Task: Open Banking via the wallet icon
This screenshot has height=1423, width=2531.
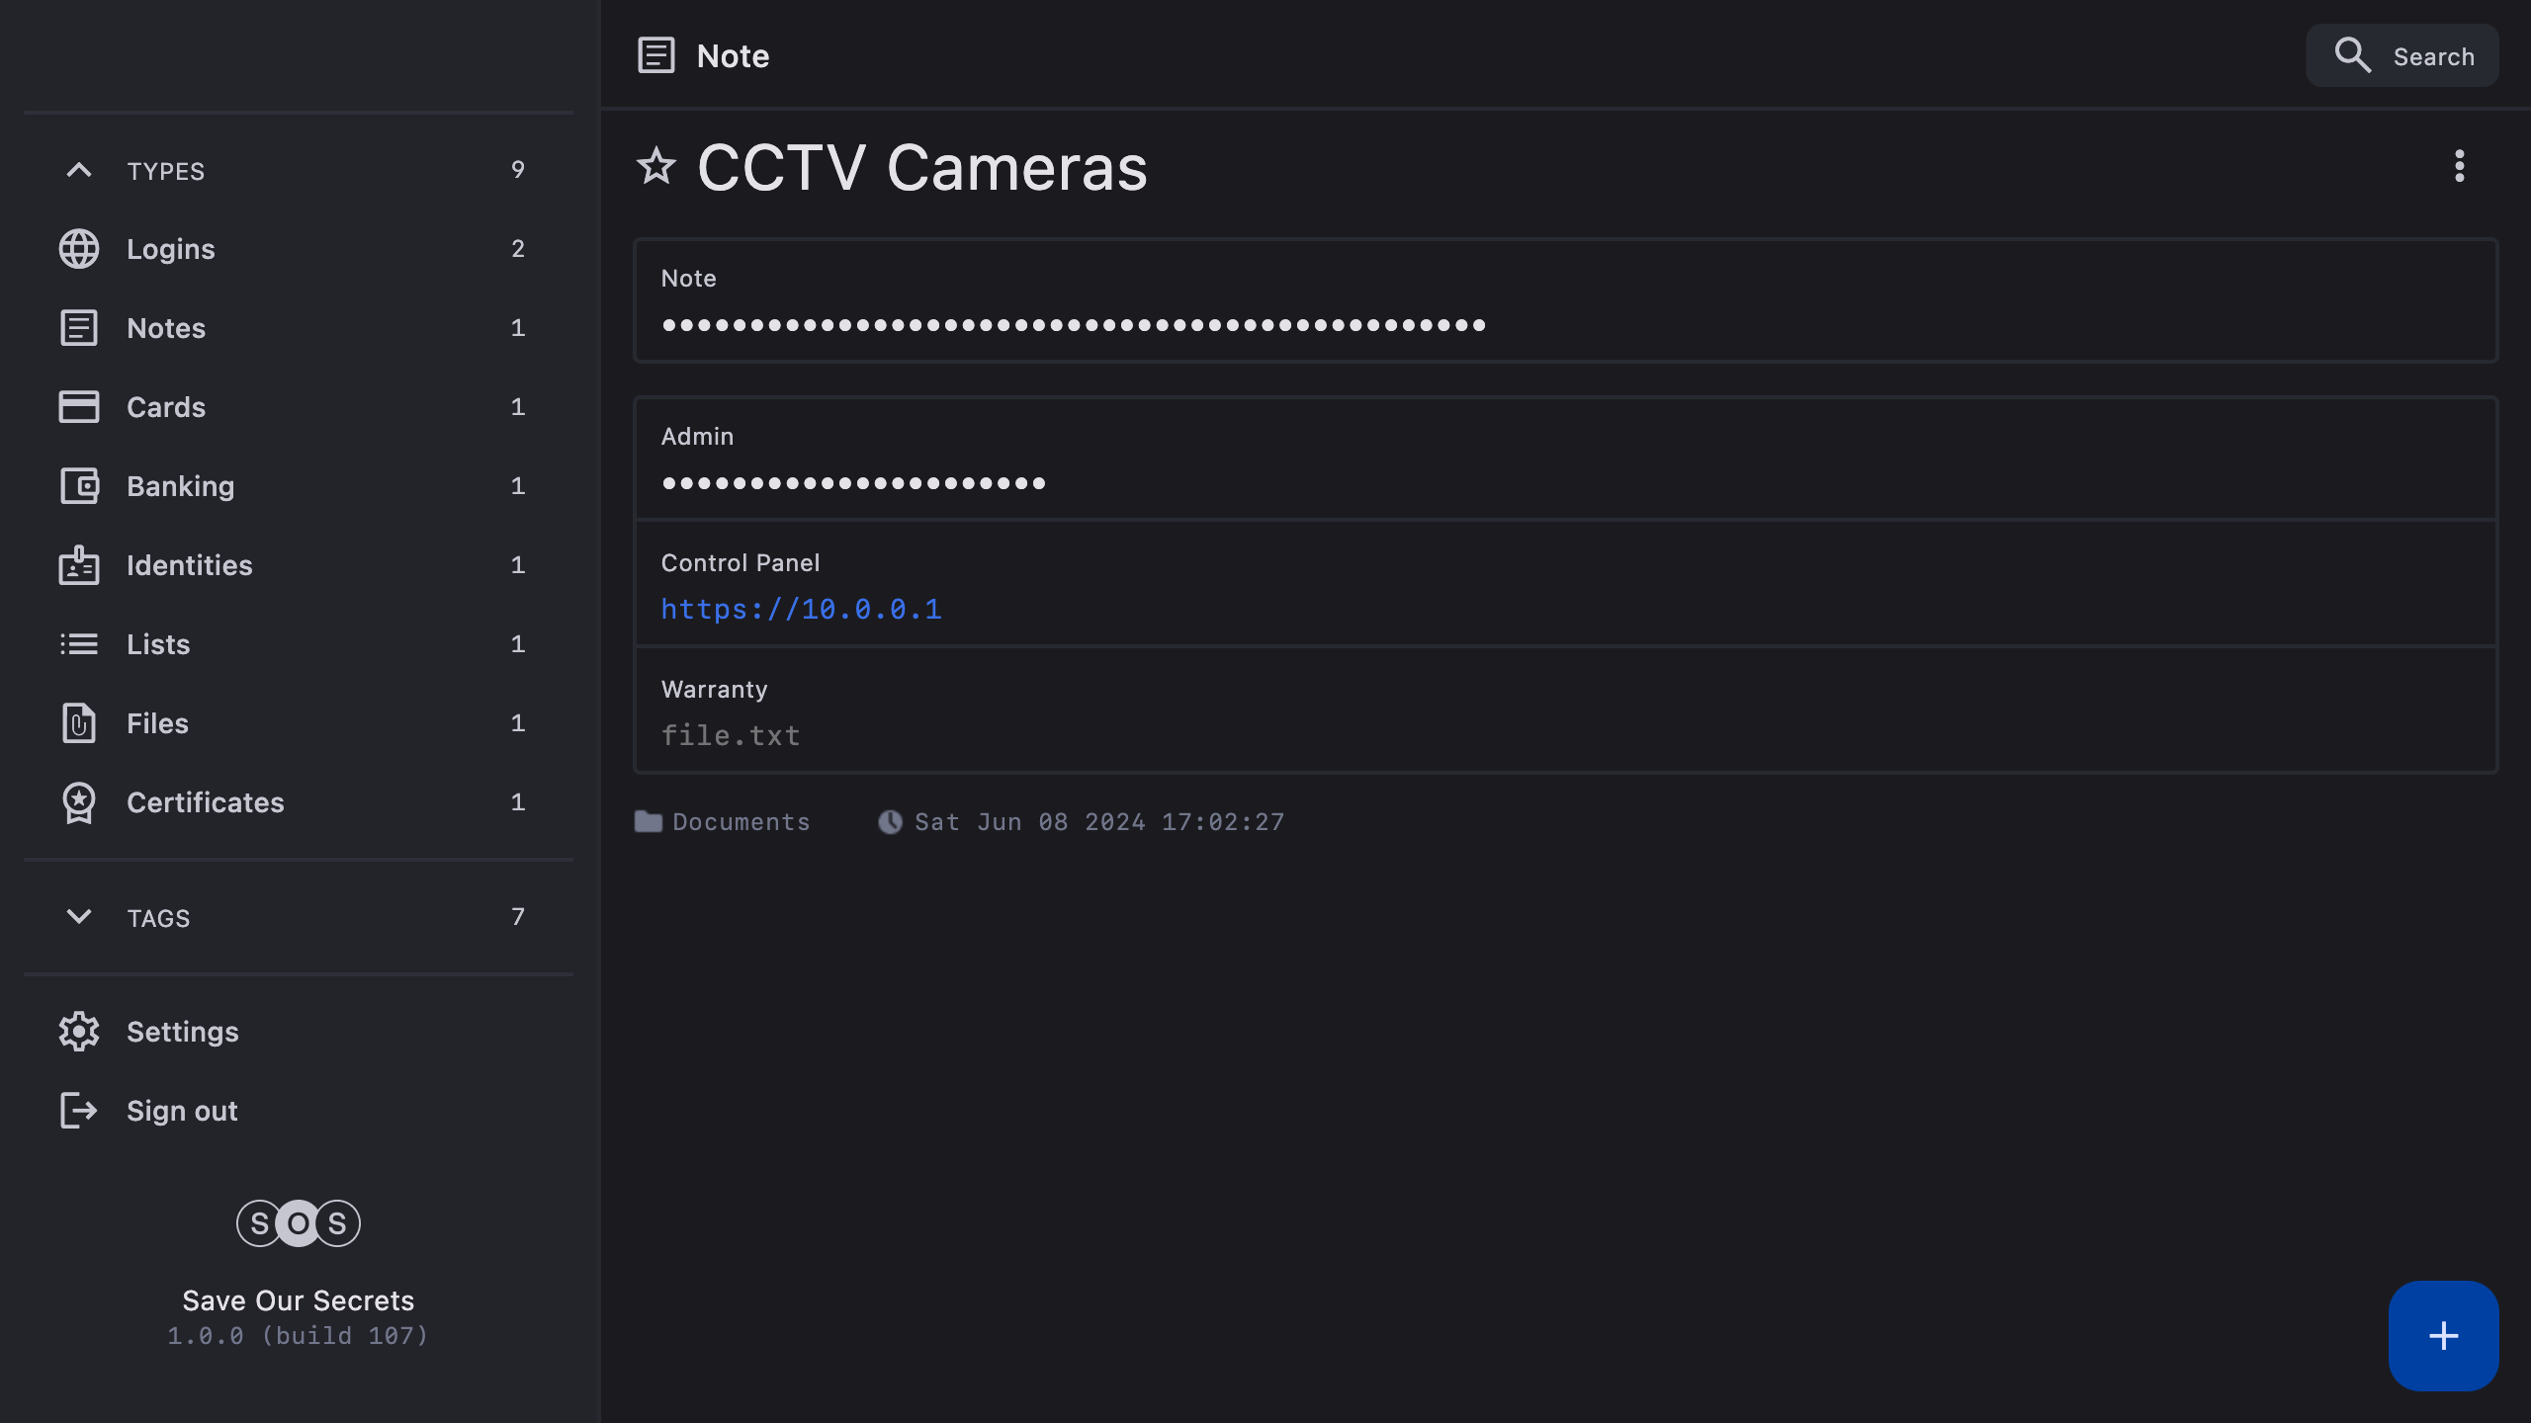Action: tap(79, 486)
